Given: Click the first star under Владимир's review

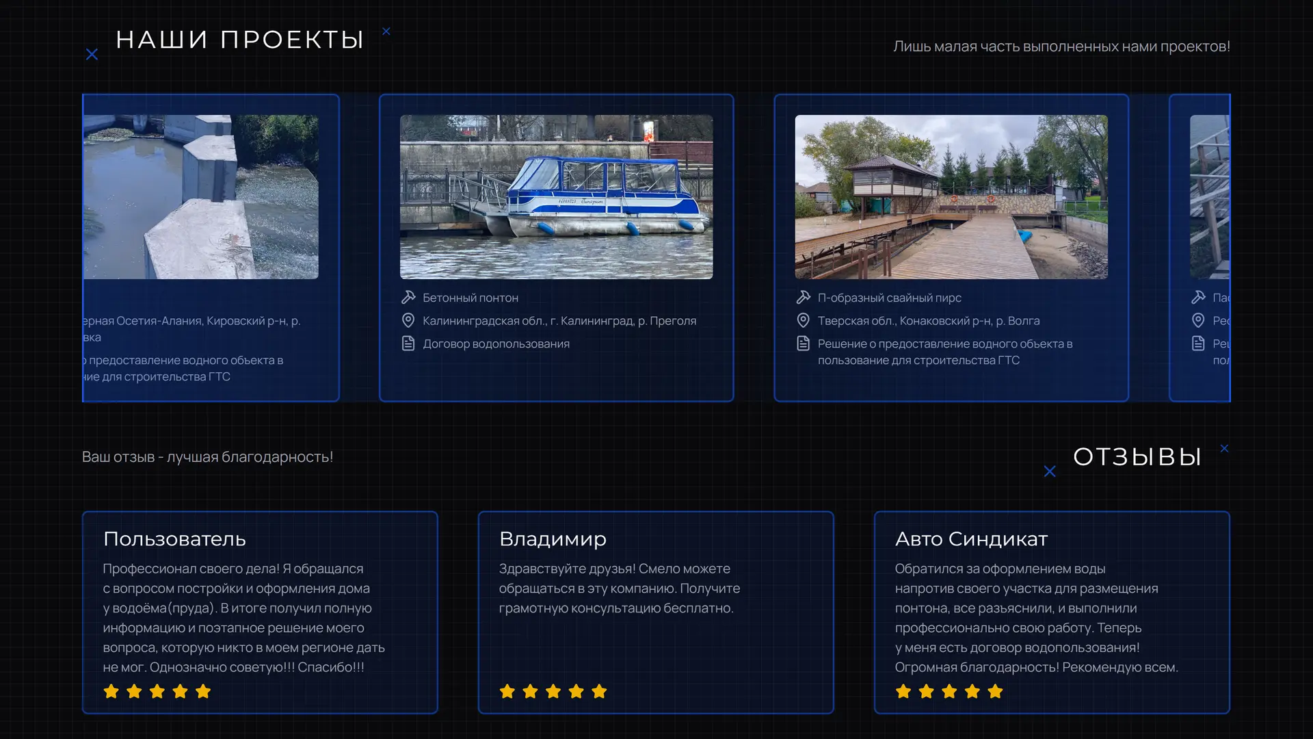Looking at the screenshot, I should tap(507, 692).
